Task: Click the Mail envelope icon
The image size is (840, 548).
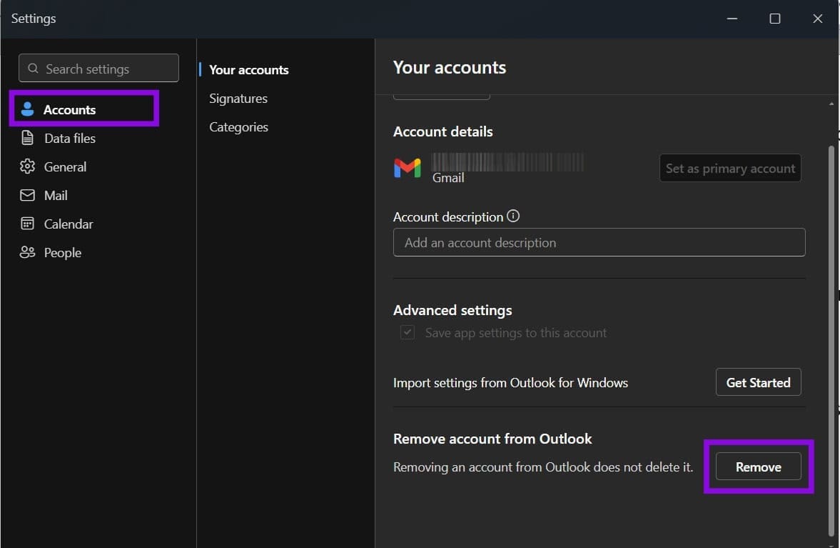Action: point(27,195)
